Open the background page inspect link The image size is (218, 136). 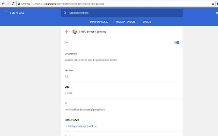tap(82, 126)
